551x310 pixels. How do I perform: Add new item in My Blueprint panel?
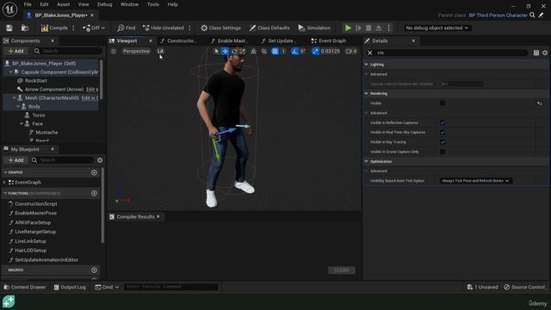point(16,160)
